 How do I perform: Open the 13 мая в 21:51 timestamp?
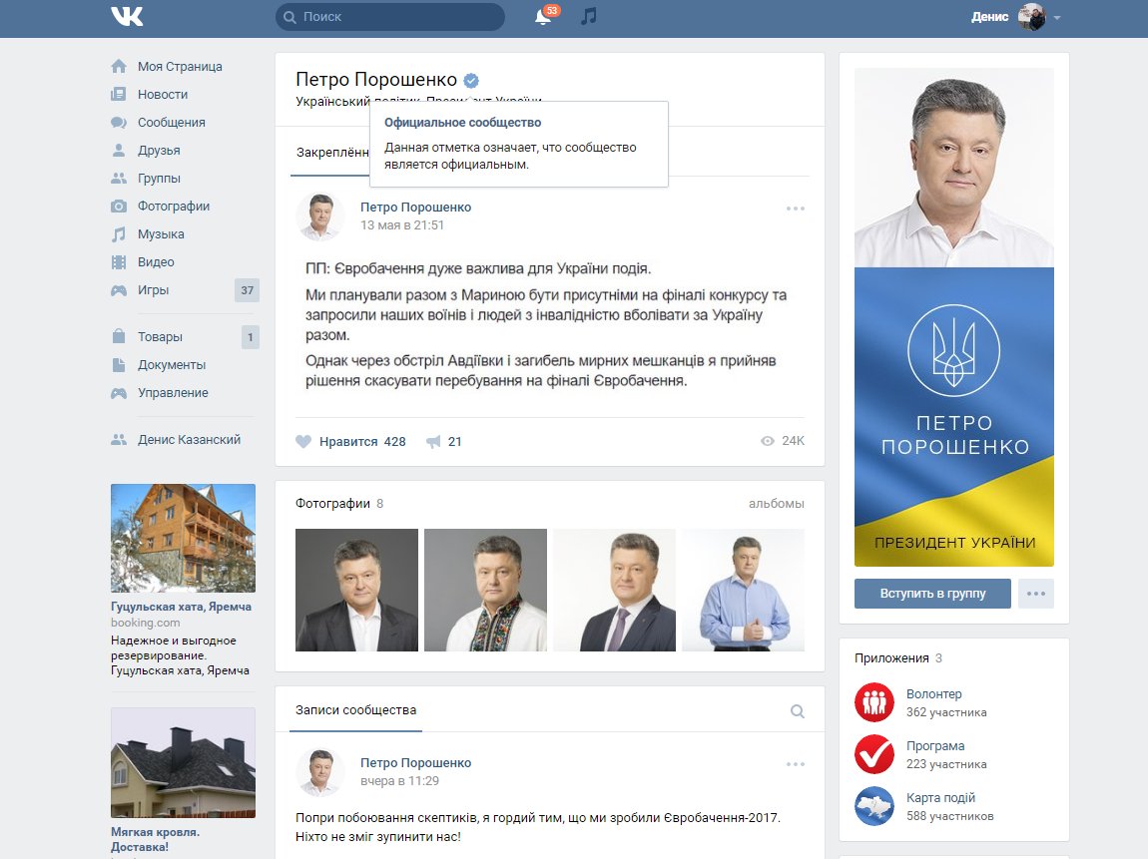[x=402, y=225]
